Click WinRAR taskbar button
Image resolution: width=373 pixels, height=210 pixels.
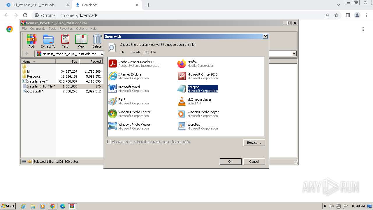click(x=72, y=206)
